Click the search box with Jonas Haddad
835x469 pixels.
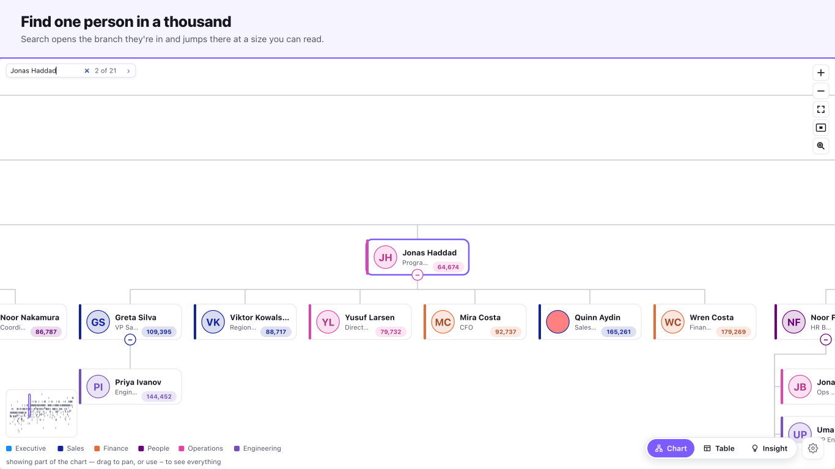(x=44, y=71)
